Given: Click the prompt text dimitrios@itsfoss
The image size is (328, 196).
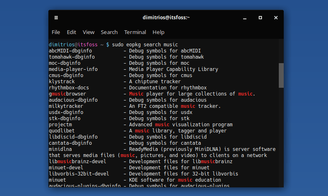Looking at the screenshot, I should (x=73, y=45).
